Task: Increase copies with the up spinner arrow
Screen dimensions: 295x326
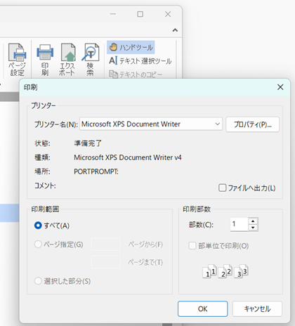Action: pyautogui.click(x=253, y=221)
